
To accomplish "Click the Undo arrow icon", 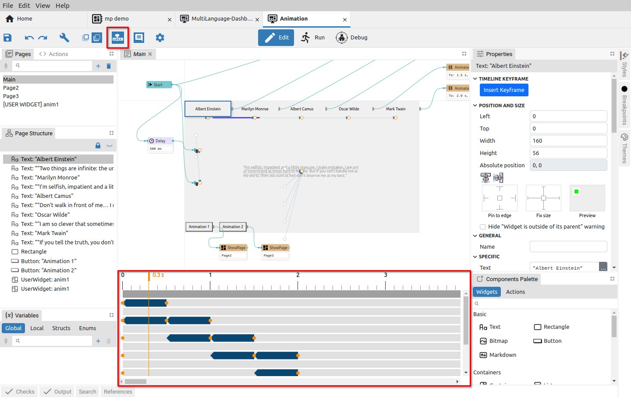I will point(29,38).
